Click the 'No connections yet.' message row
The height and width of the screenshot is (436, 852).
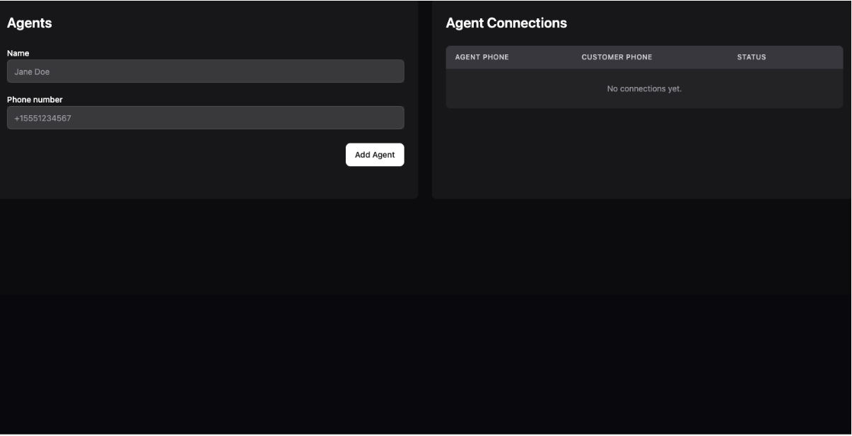pos(645,87)
